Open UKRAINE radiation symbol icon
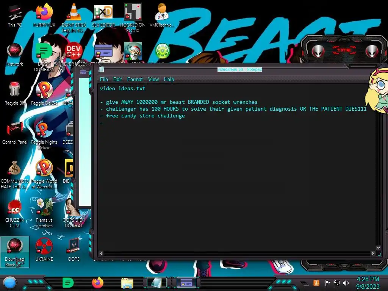Viewport: 388px width, 291px height. click(44, 249)
